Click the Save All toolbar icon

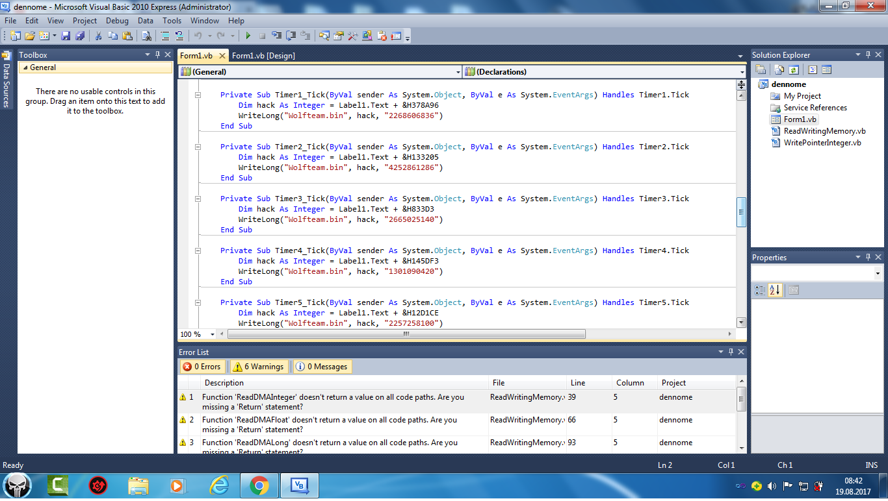tap(80, 36)
